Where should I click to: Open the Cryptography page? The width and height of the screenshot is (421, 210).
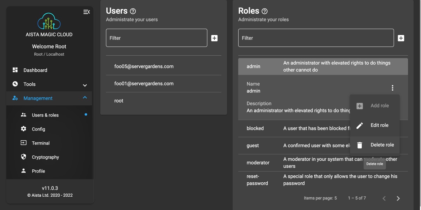(45, 157)
